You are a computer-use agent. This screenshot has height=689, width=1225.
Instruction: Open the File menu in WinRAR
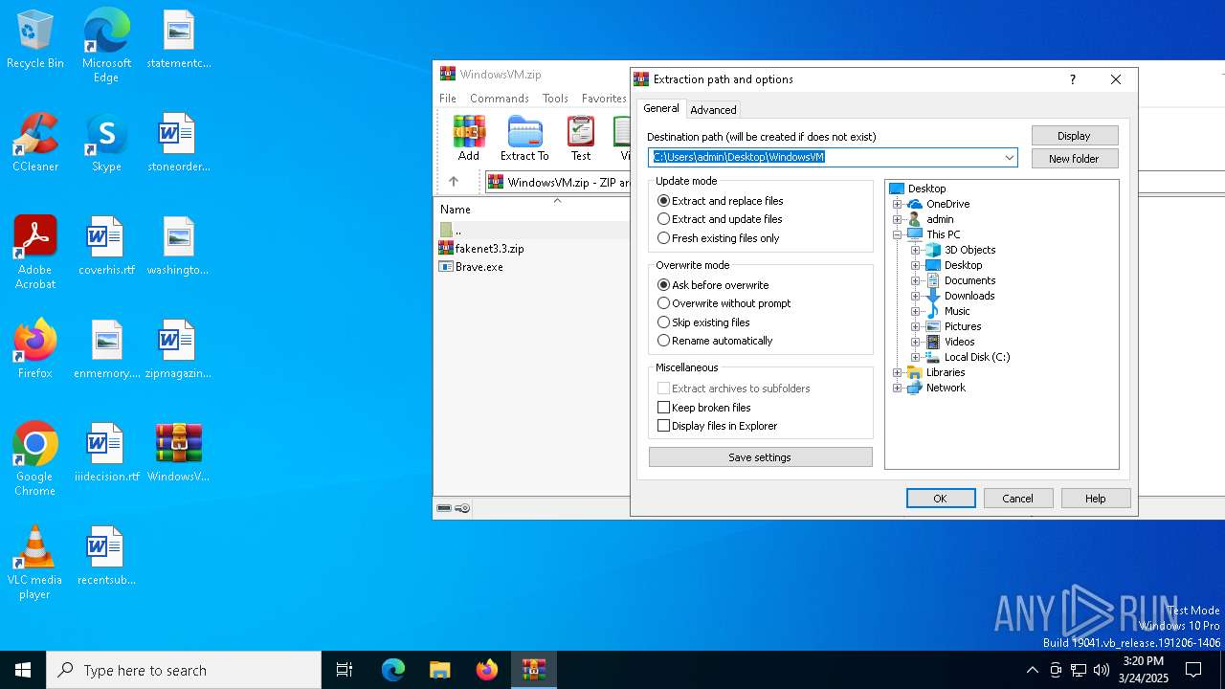point(448,99)
